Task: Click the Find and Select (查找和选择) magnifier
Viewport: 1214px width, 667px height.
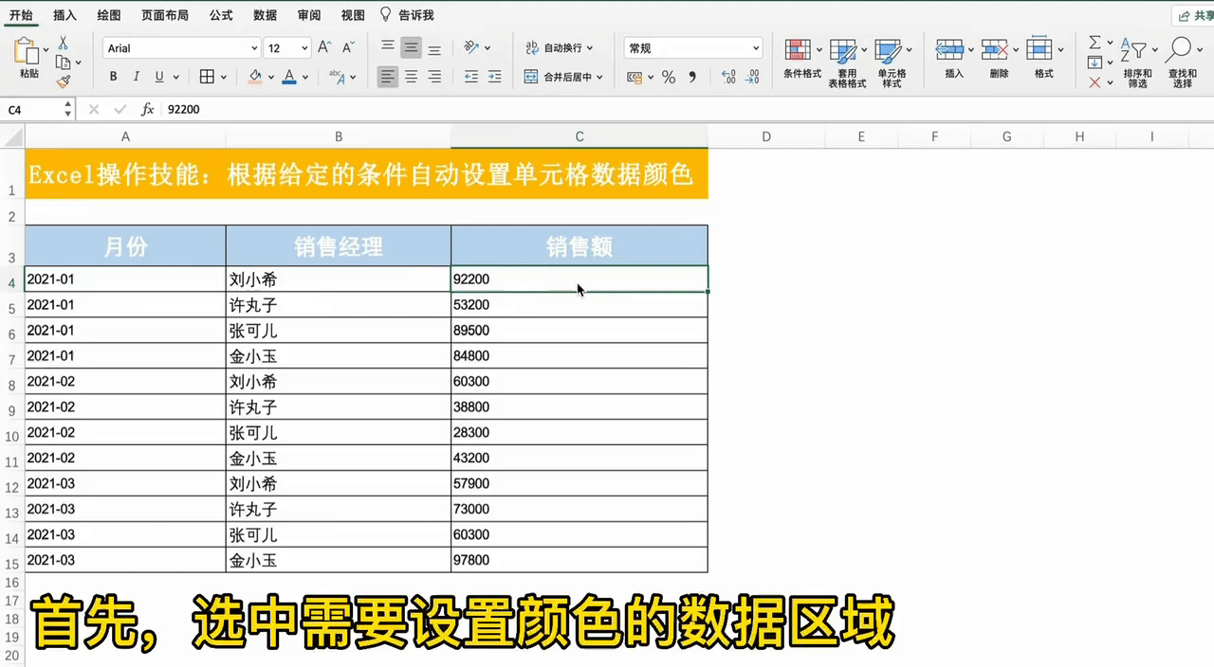Action: [1180, 50]
